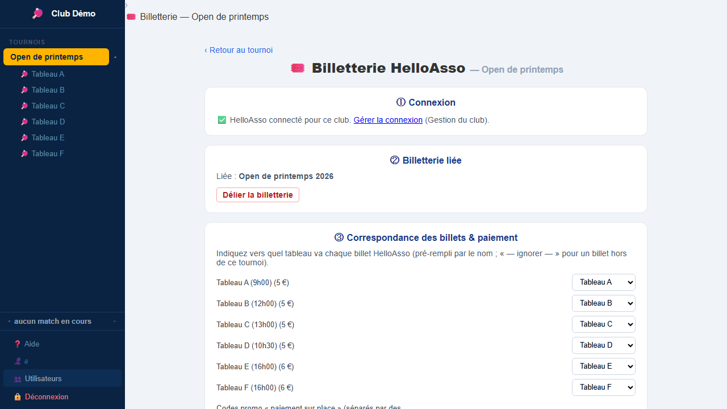Image resolution: width=727 pixels, height=409 pixels.
Task: Click the Billetterie liée section heading
Action: 426,160
